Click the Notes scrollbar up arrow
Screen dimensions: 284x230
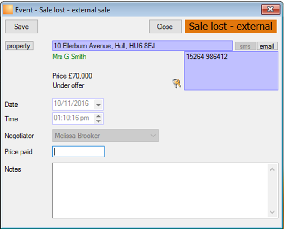coord(272,169)
